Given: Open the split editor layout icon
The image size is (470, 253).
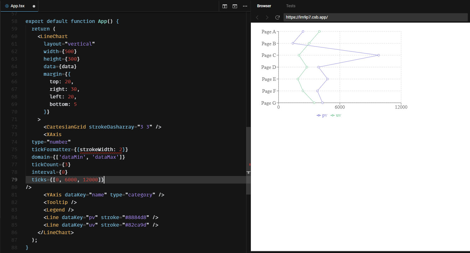Looking at the screenshot, I should (224, 6).
